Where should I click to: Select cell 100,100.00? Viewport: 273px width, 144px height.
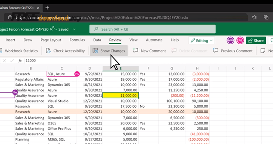(172, 101)
